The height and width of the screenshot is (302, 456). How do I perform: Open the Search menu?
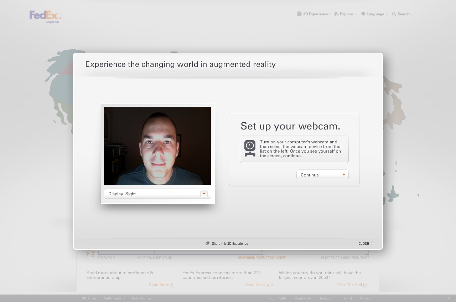pyautogui.click(x=403, y=14)
